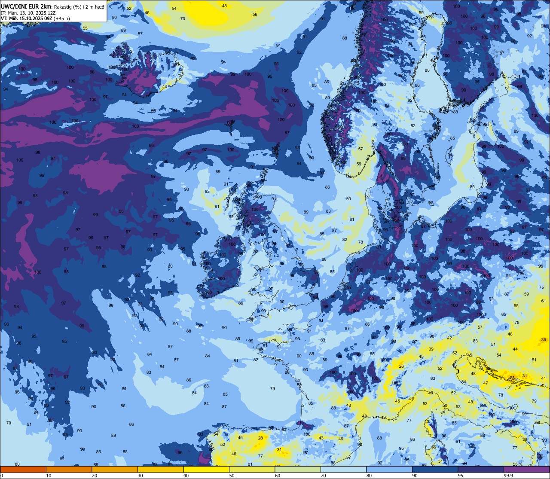The width and height of the screenshot is (550, 479).
Task: Click the 10–20 orange legend swatch
Action: 69,469
